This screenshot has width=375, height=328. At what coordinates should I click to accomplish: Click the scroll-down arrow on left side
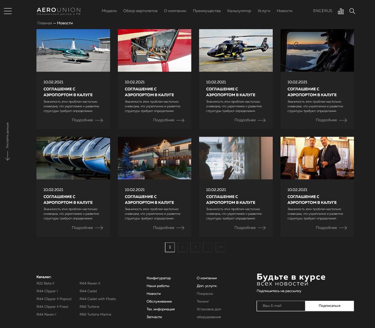coord(7,155)
